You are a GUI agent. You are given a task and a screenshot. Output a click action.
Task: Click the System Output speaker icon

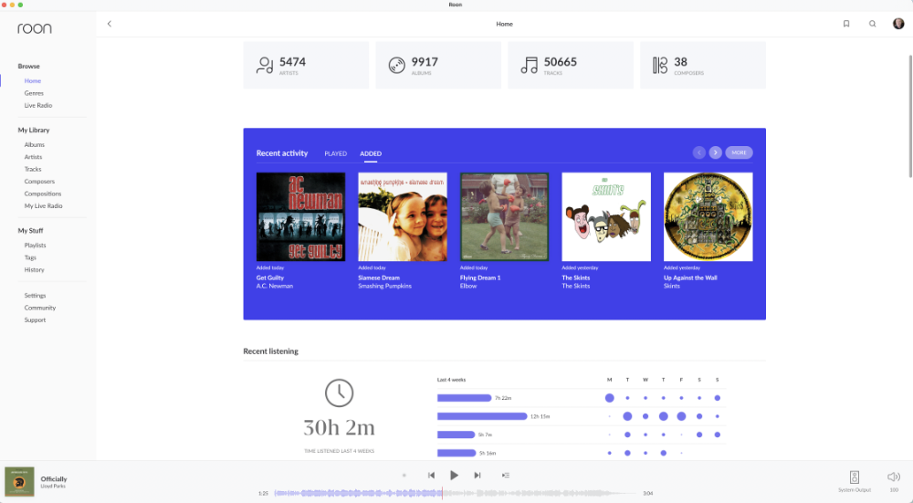pyautogui.click(x=855, y=477)
